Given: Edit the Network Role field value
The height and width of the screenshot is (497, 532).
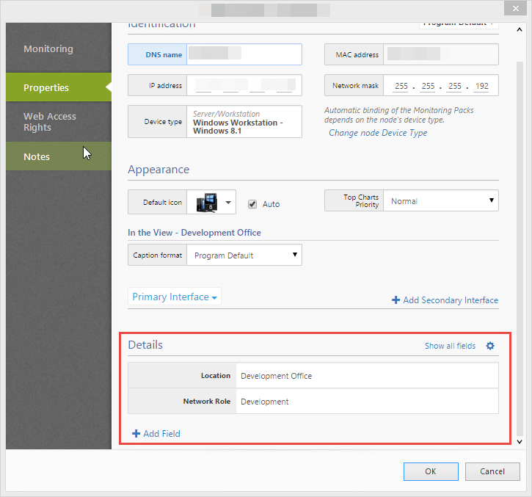Looking at the screenshot, I should 367,402.
